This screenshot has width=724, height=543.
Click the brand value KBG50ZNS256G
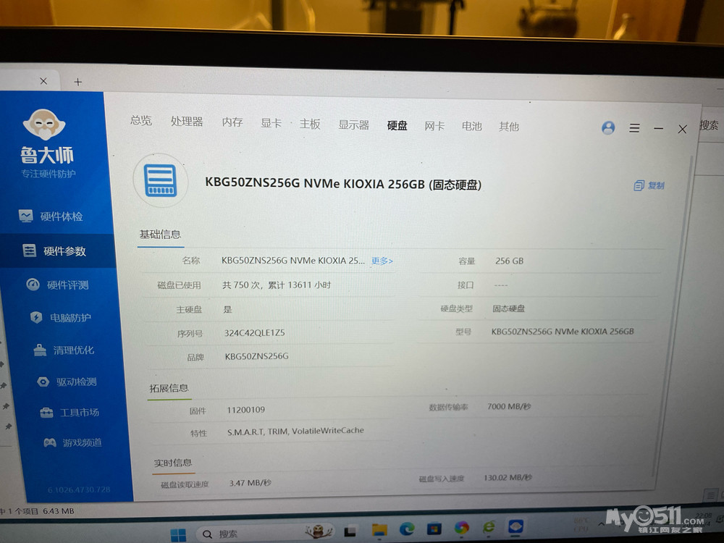(x=257, y=356)
